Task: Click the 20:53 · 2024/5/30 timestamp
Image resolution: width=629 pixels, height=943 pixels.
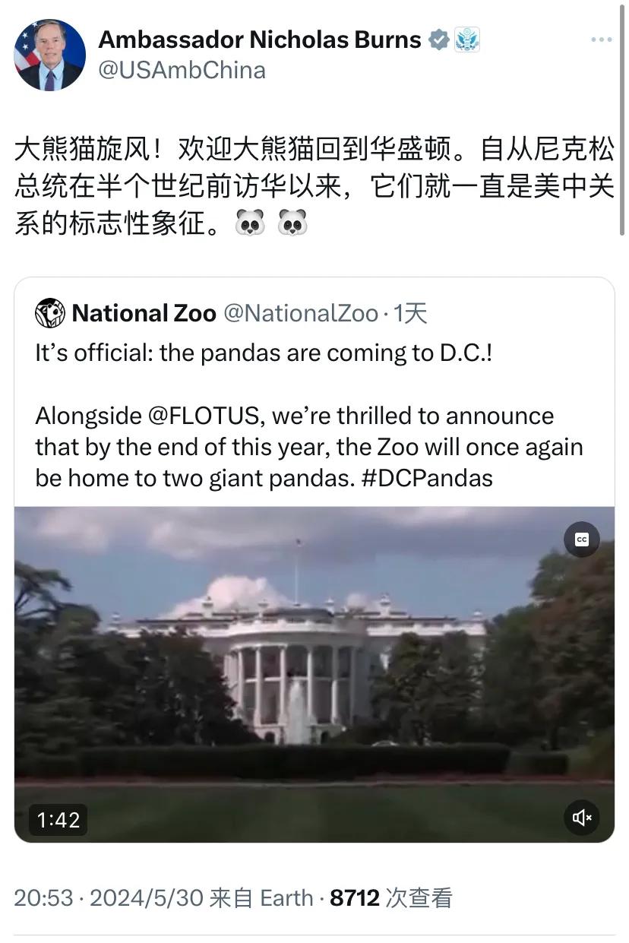Action: (x=109, y=898)
